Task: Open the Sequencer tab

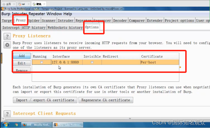Action: click(102, 21)
